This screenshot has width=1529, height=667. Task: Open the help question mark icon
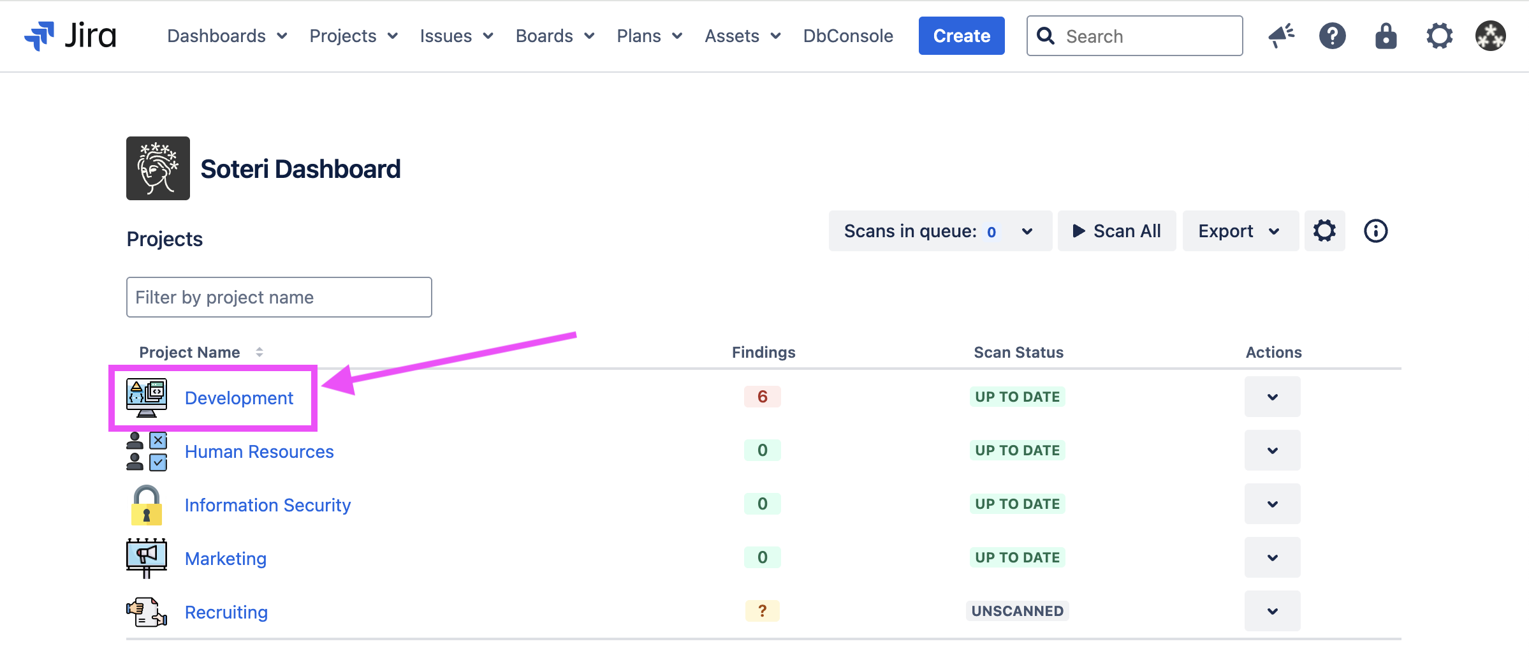[1332, 36]
